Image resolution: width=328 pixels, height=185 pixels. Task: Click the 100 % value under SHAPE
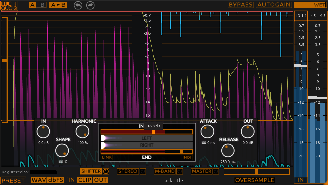click(x=62, y=162)
